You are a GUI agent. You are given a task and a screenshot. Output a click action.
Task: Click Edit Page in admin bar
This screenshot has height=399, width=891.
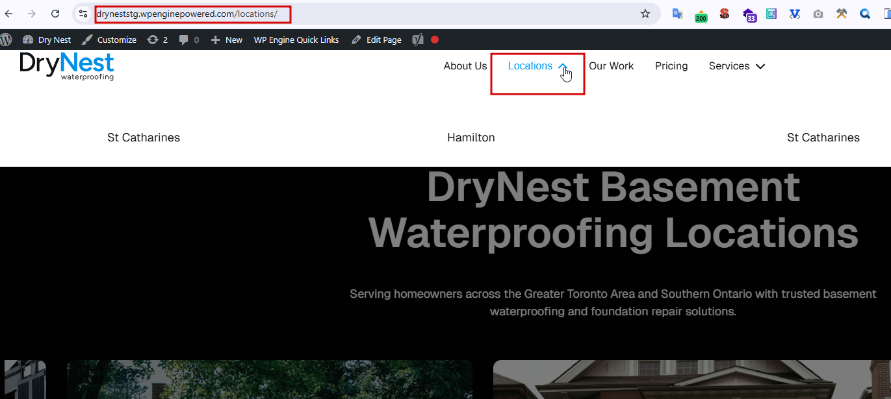click(376, 40)
